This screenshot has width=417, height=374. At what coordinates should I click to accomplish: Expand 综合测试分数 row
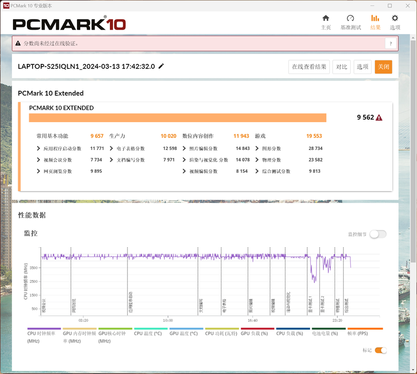[x=257, y=171]
